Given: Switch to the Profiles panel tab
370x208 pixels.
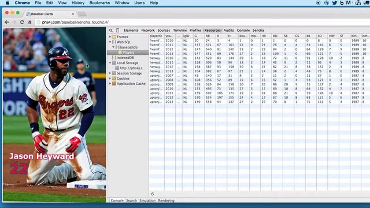Looking at the screenshot, I should tap(195, 30).
